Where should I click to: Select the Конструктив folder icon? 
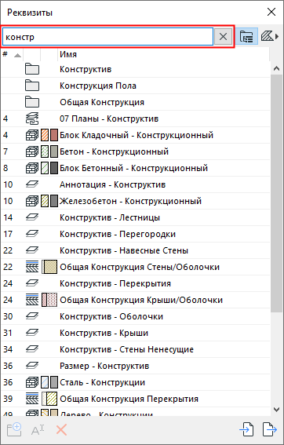tap(32, 69)
